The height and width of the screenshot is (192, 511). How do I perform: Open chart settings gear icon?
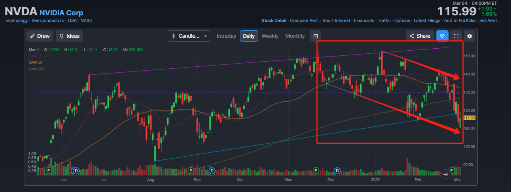(x=469, y=36)
